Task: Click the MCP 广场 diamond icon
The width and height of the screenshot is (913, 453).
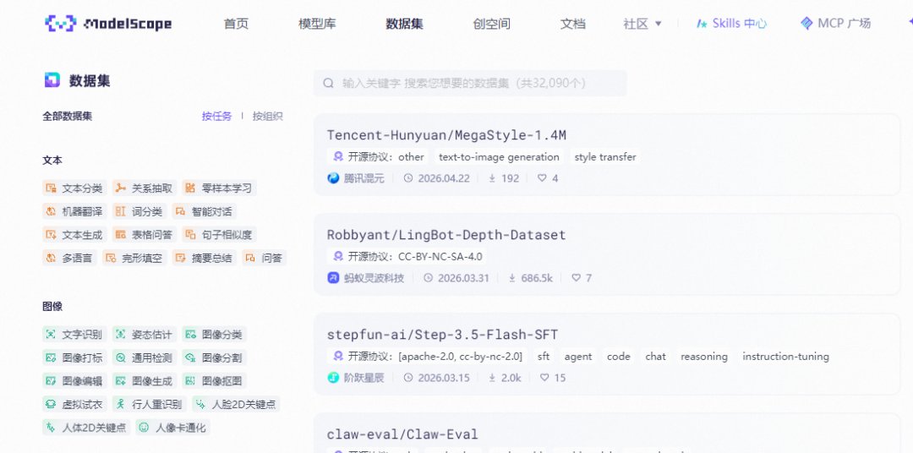Action: point(806,24)
